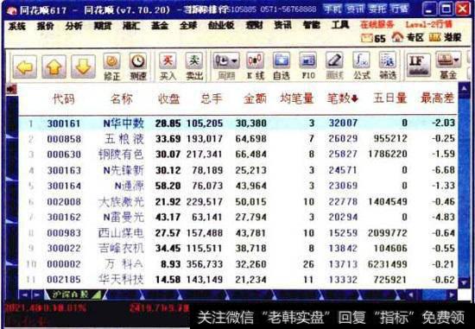The height and width of the screenshot is (329, 475).
Task: Sort by the 收盘 column header
Action: coord(168,98)
